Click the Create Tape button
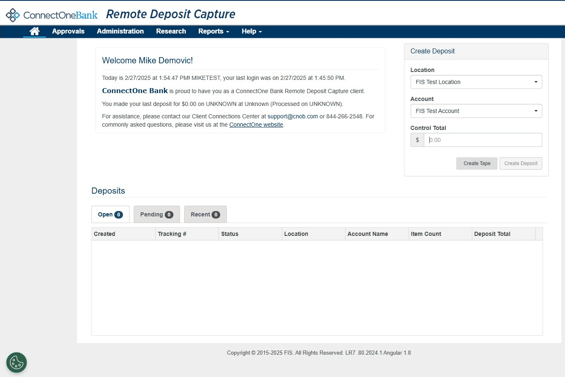The image size is (565, 377). [x=477, y=163]
